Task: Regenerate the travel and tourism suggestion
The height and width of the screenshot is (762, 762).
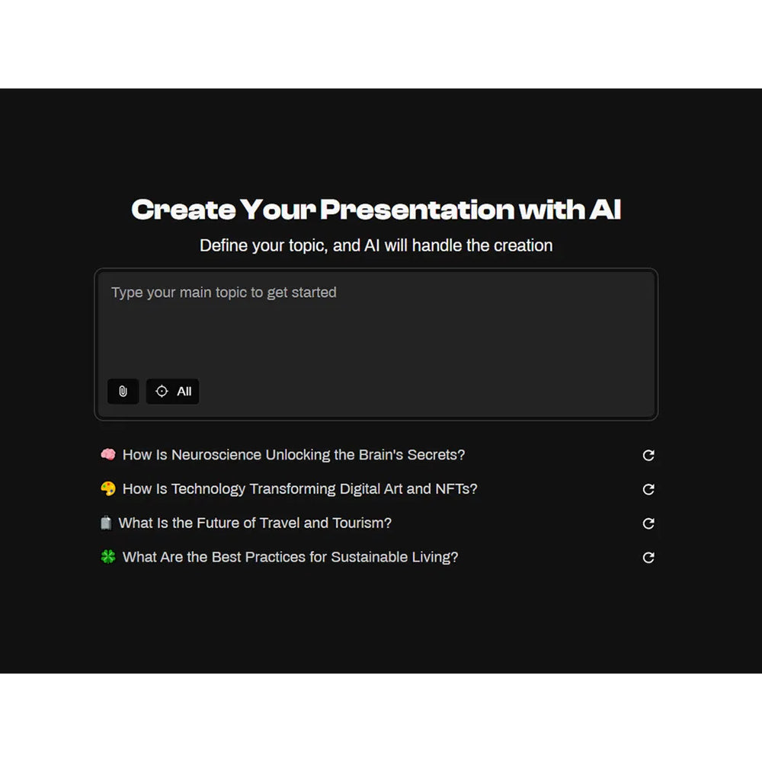Action: 648,523
